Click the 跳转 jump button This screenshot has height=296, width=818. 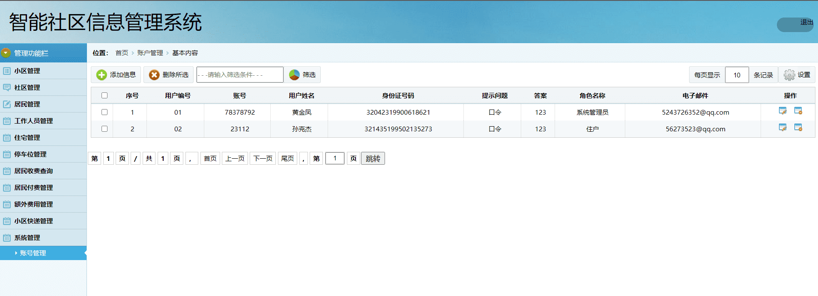[373, 159]
